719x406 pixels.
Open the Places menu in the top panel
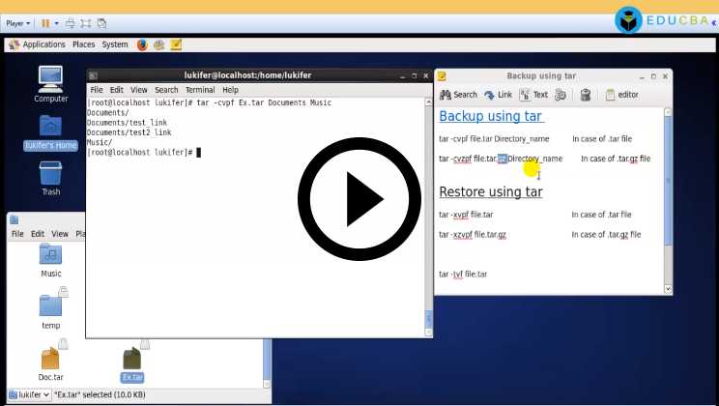tap(83, 44)
